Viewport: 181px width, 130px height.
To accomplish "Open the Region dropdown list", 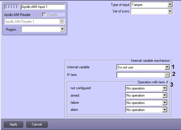I will pyautogui.click(x=62, y=29).
